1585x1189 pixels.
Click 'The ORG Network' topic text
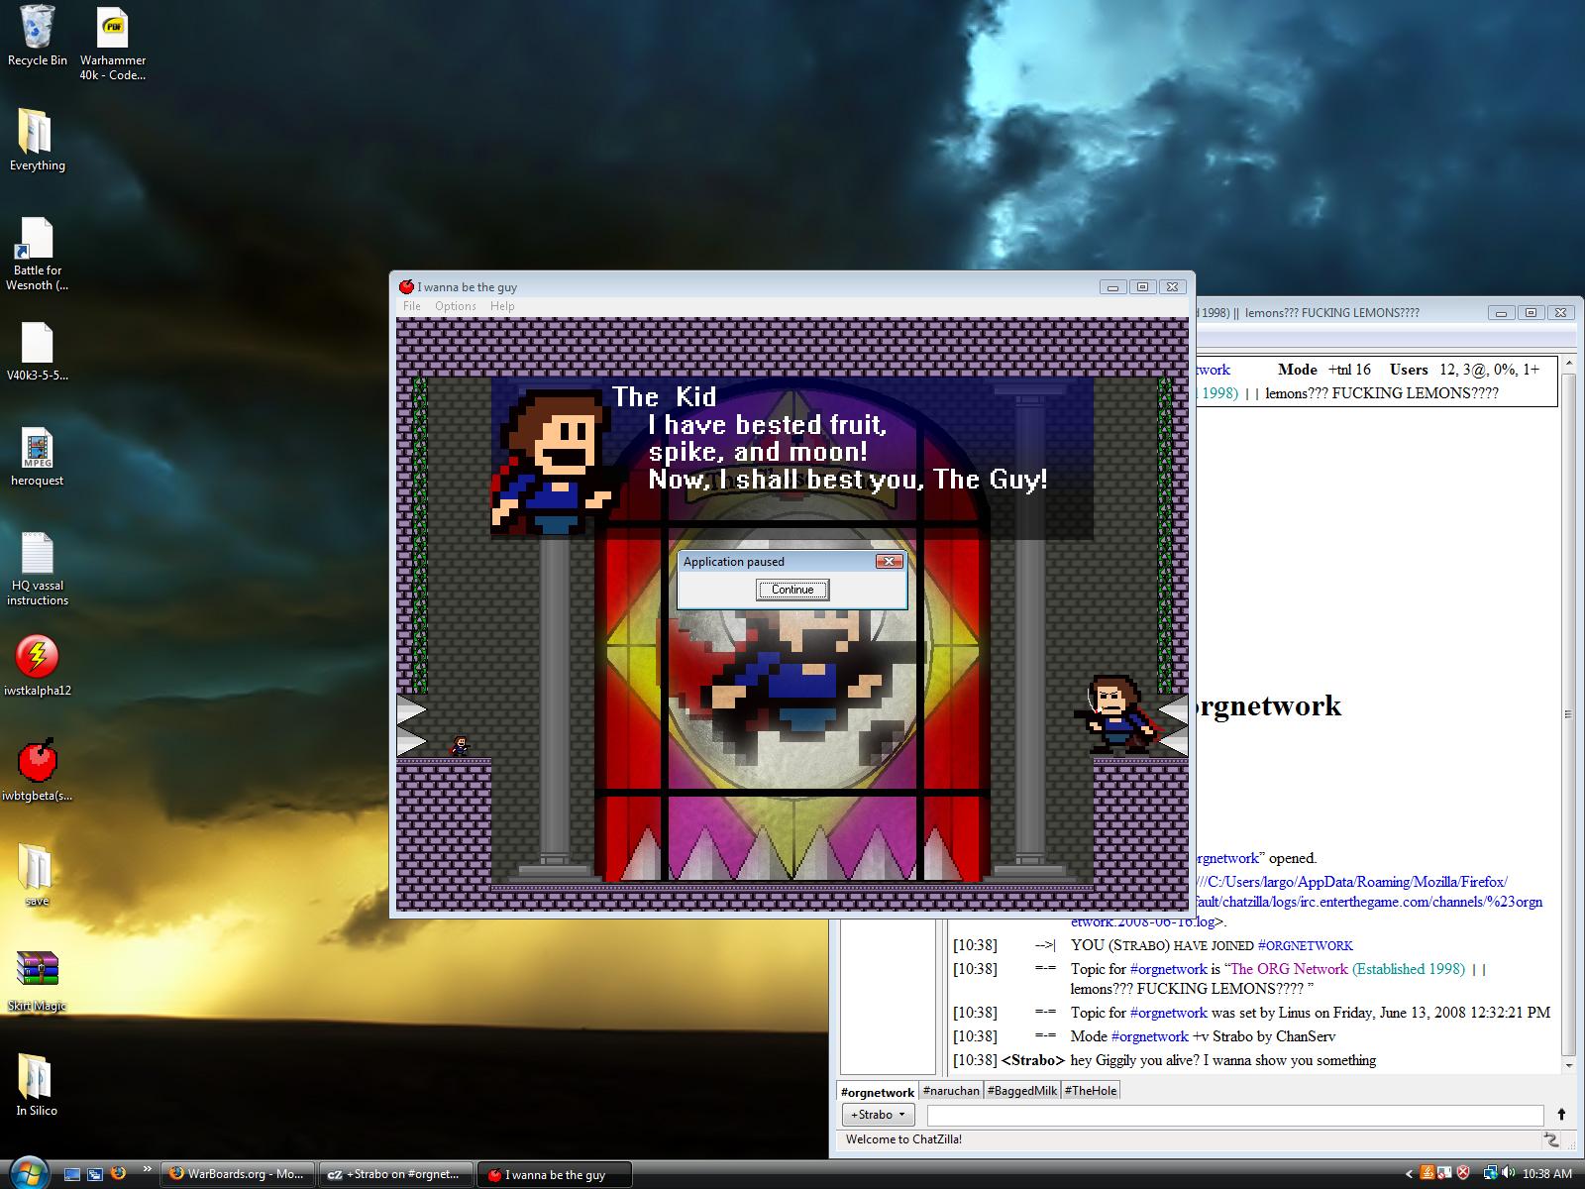pyautogui.click(x=1289, y=969)
